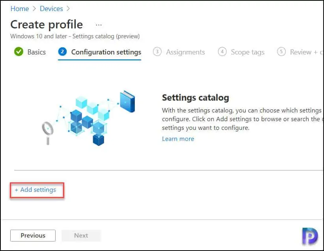
Task: Open the Scope tags step tab
Action: pos(241,52)
